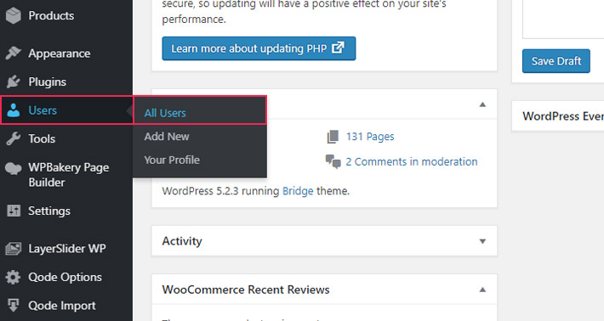The height and width of the screenshot is (321, 604).
Task: Click the LayerSlider WP images icon
Action: (14, 248)
